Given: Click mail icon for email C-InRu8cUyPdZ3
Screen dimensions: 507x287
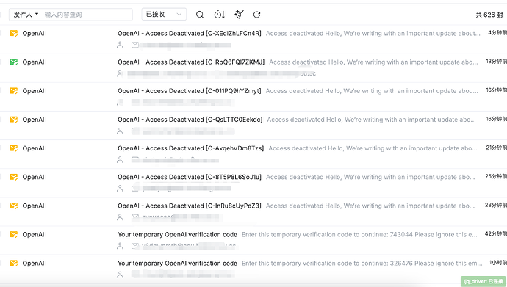Looking at the screenshot, I should tap(13, 206).
